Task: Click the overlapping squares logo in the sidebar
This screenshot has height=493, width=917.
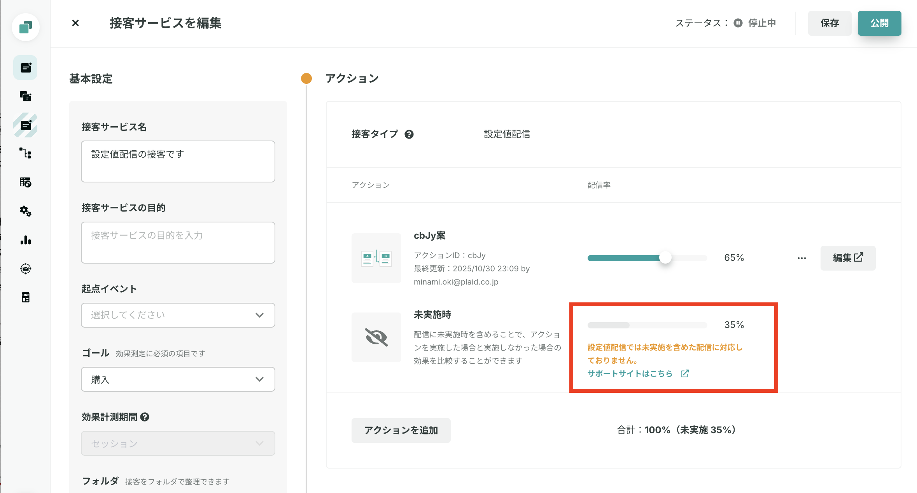Action: tap(25, 27)
